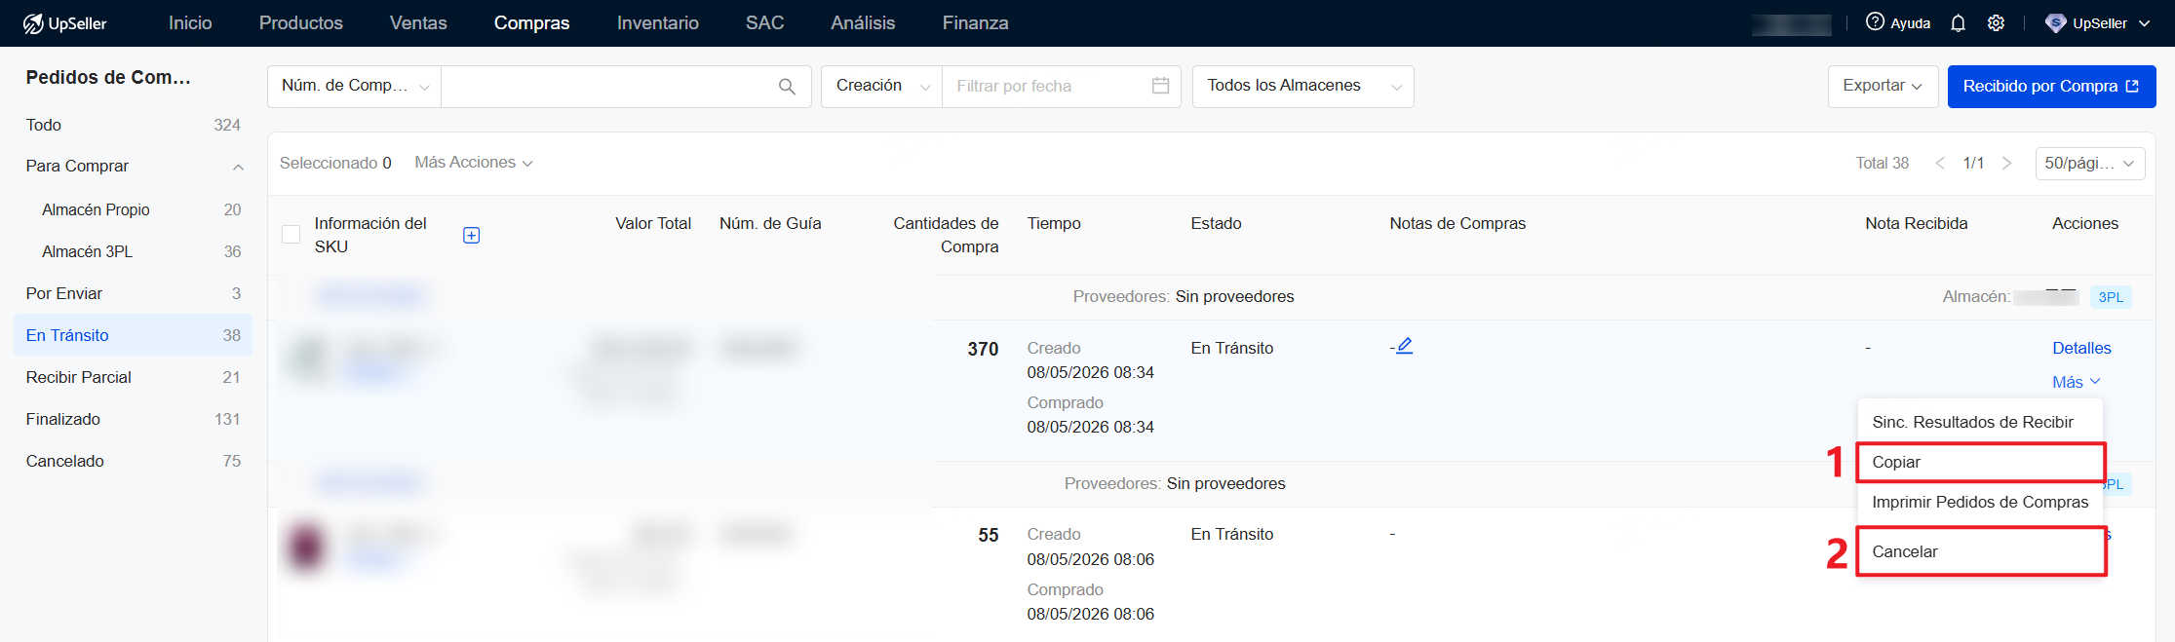
Task: Select Cancelado status
Action: [x=134, y=461]
